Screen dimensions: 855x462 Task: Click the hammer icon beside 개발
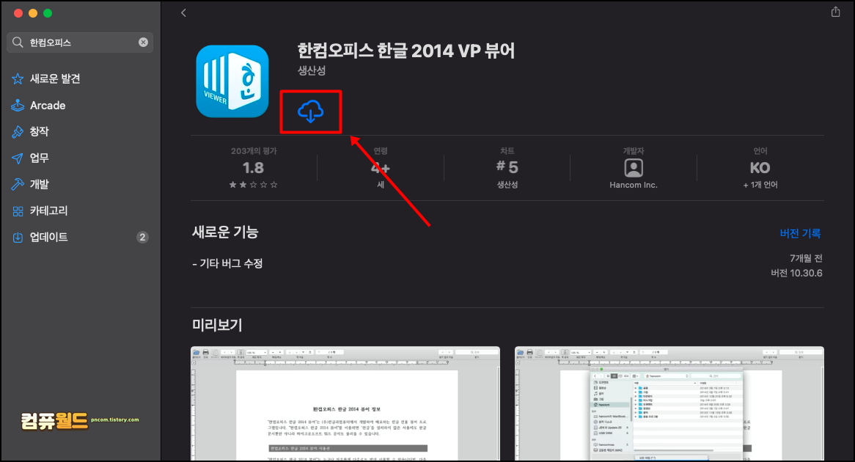click(18, 184)
